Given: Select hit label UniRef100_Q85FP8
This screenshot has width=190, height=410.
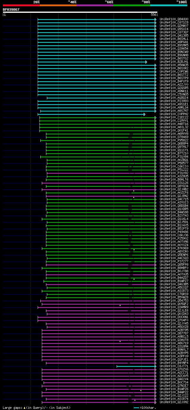Looking at the screenshot, I should 174,265.
